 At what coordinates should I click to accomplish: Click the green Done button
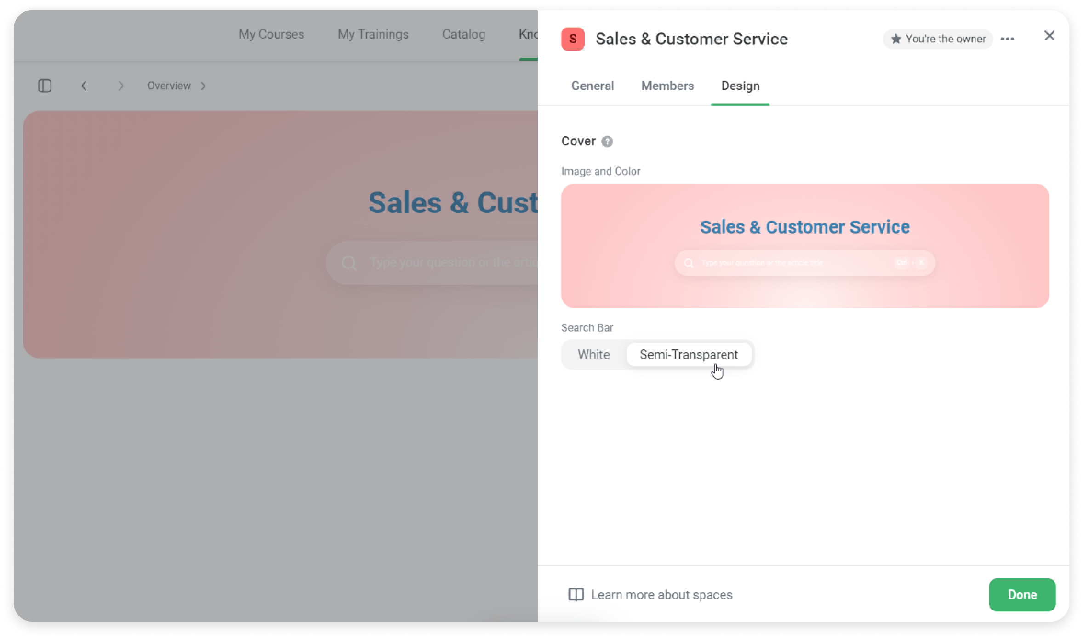[x=1022, y=594]
